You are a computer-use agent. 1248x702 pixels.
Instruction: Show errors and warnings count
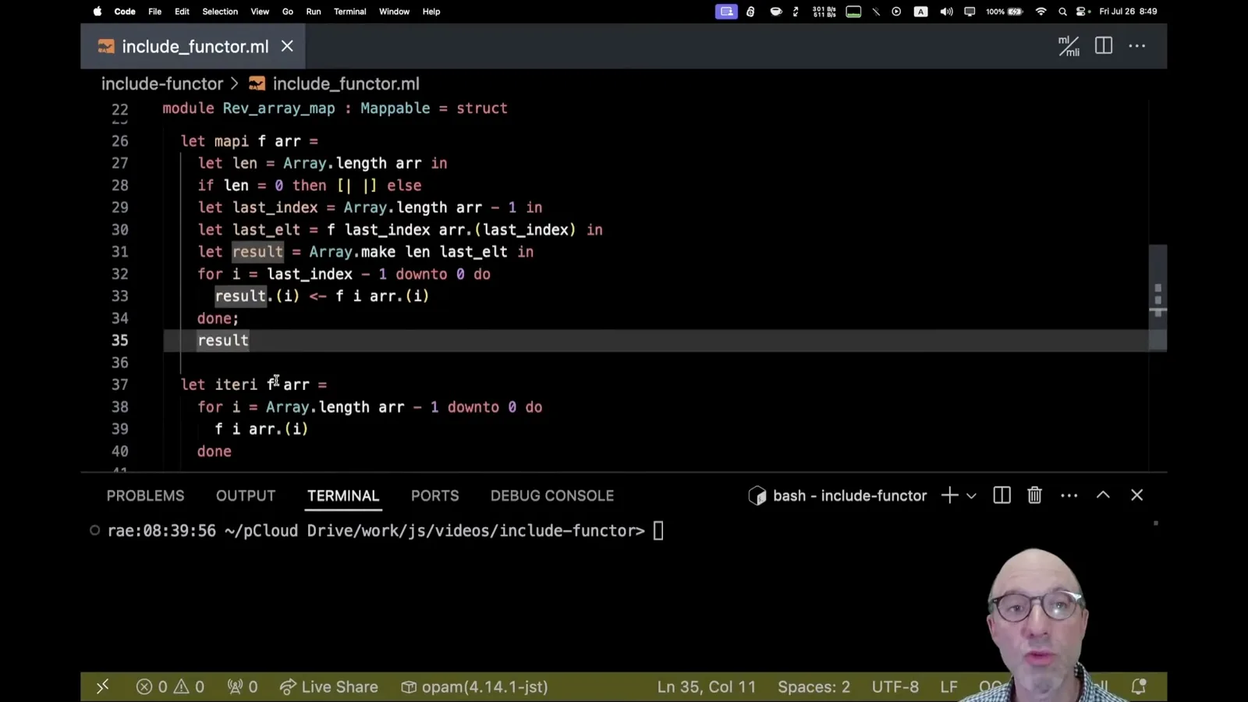pyautogui.click(x=170, y=686)
